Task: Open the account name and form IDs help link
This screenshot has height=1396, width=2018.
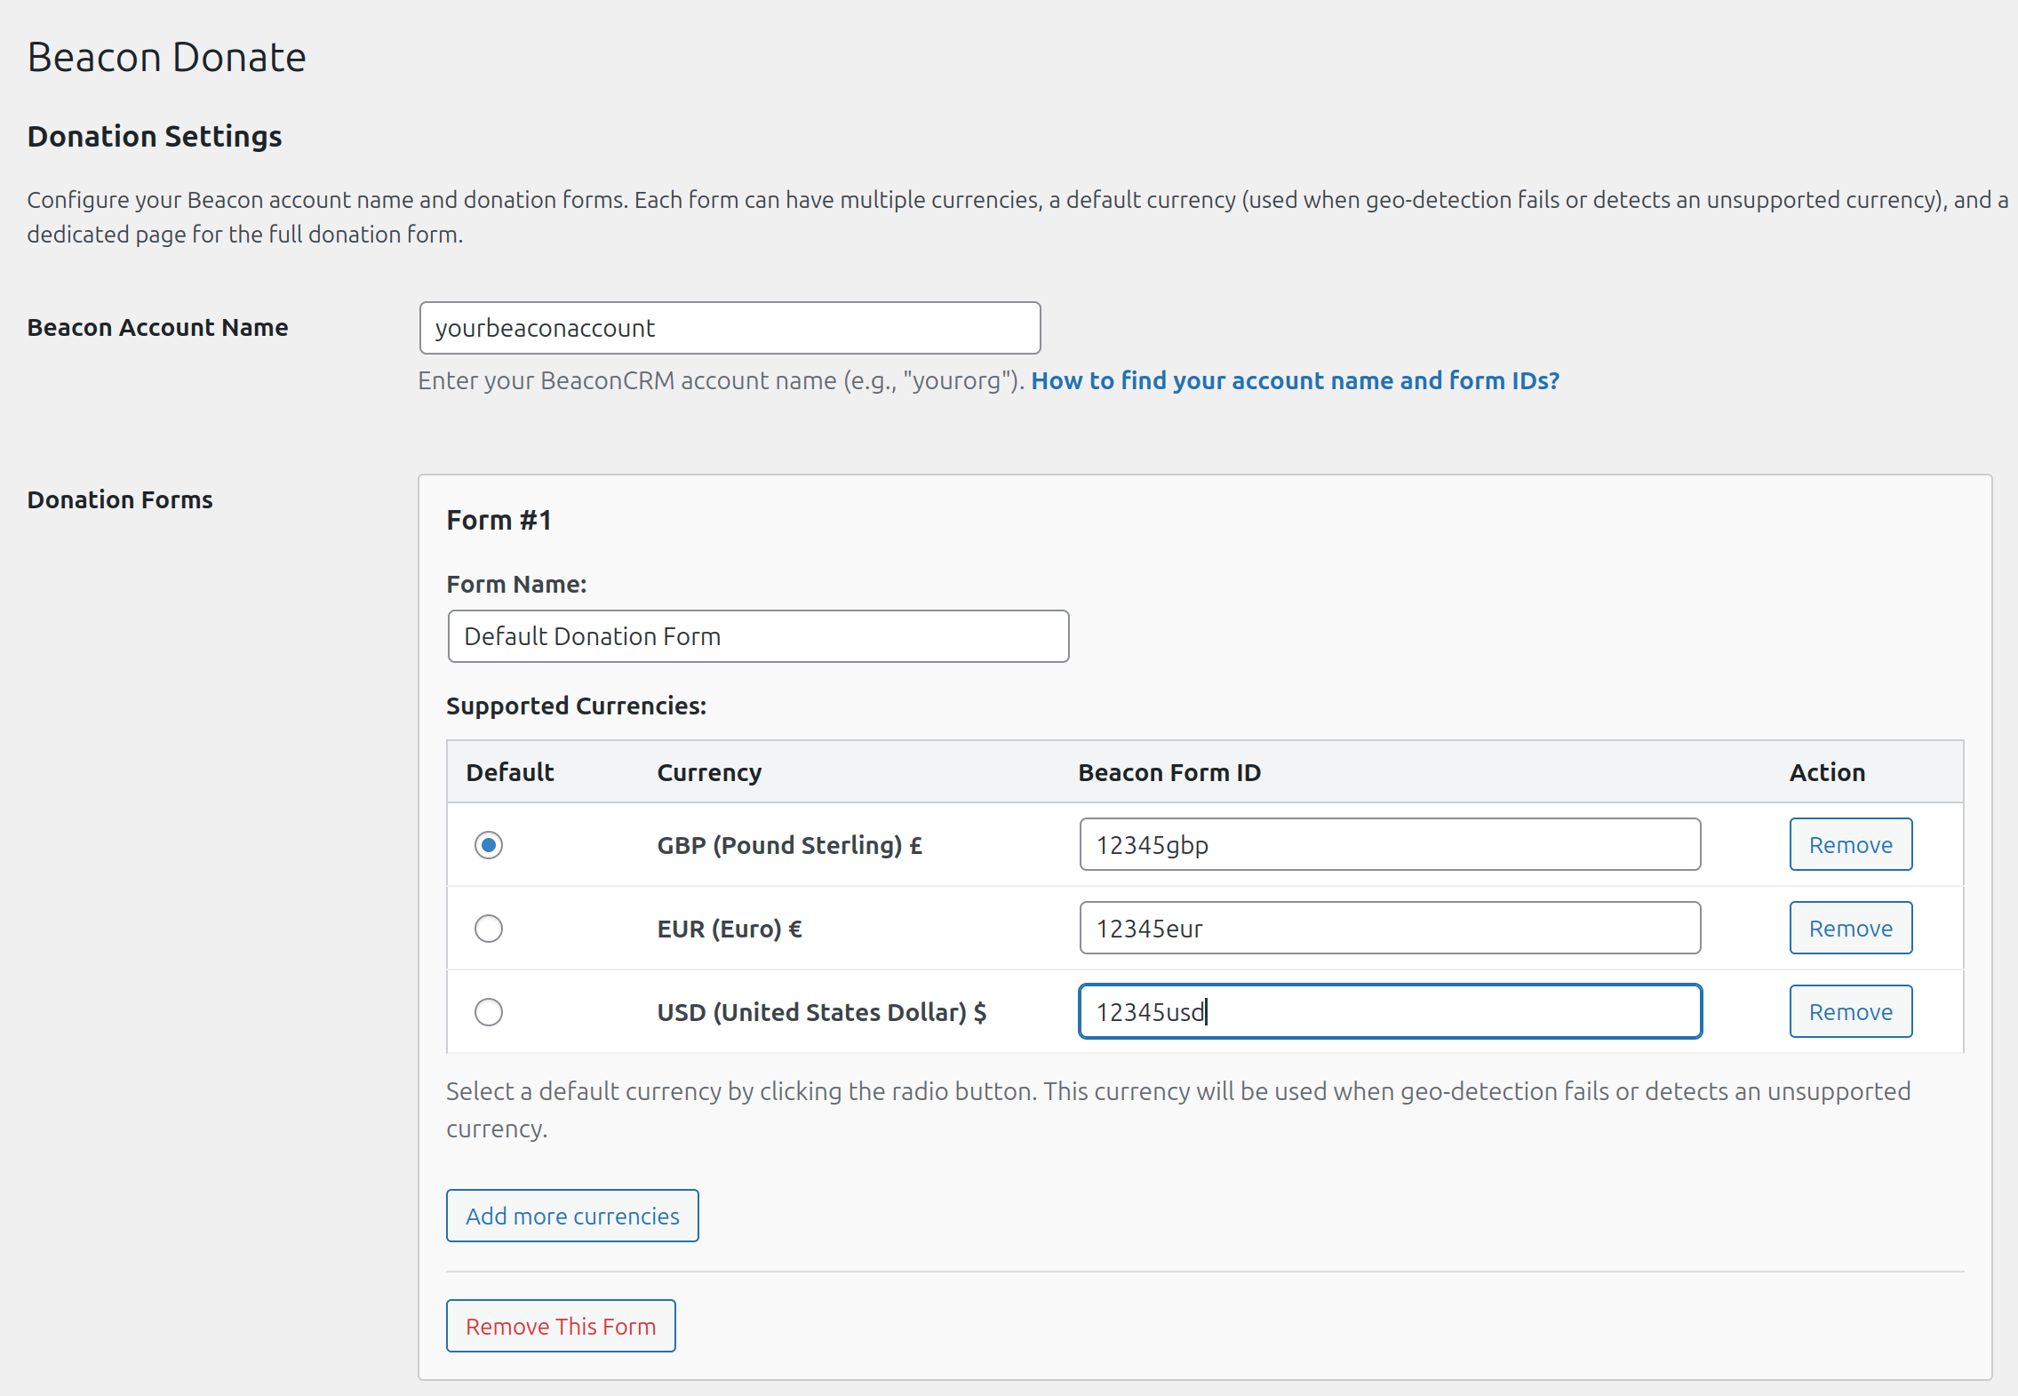Action: 1294,380
